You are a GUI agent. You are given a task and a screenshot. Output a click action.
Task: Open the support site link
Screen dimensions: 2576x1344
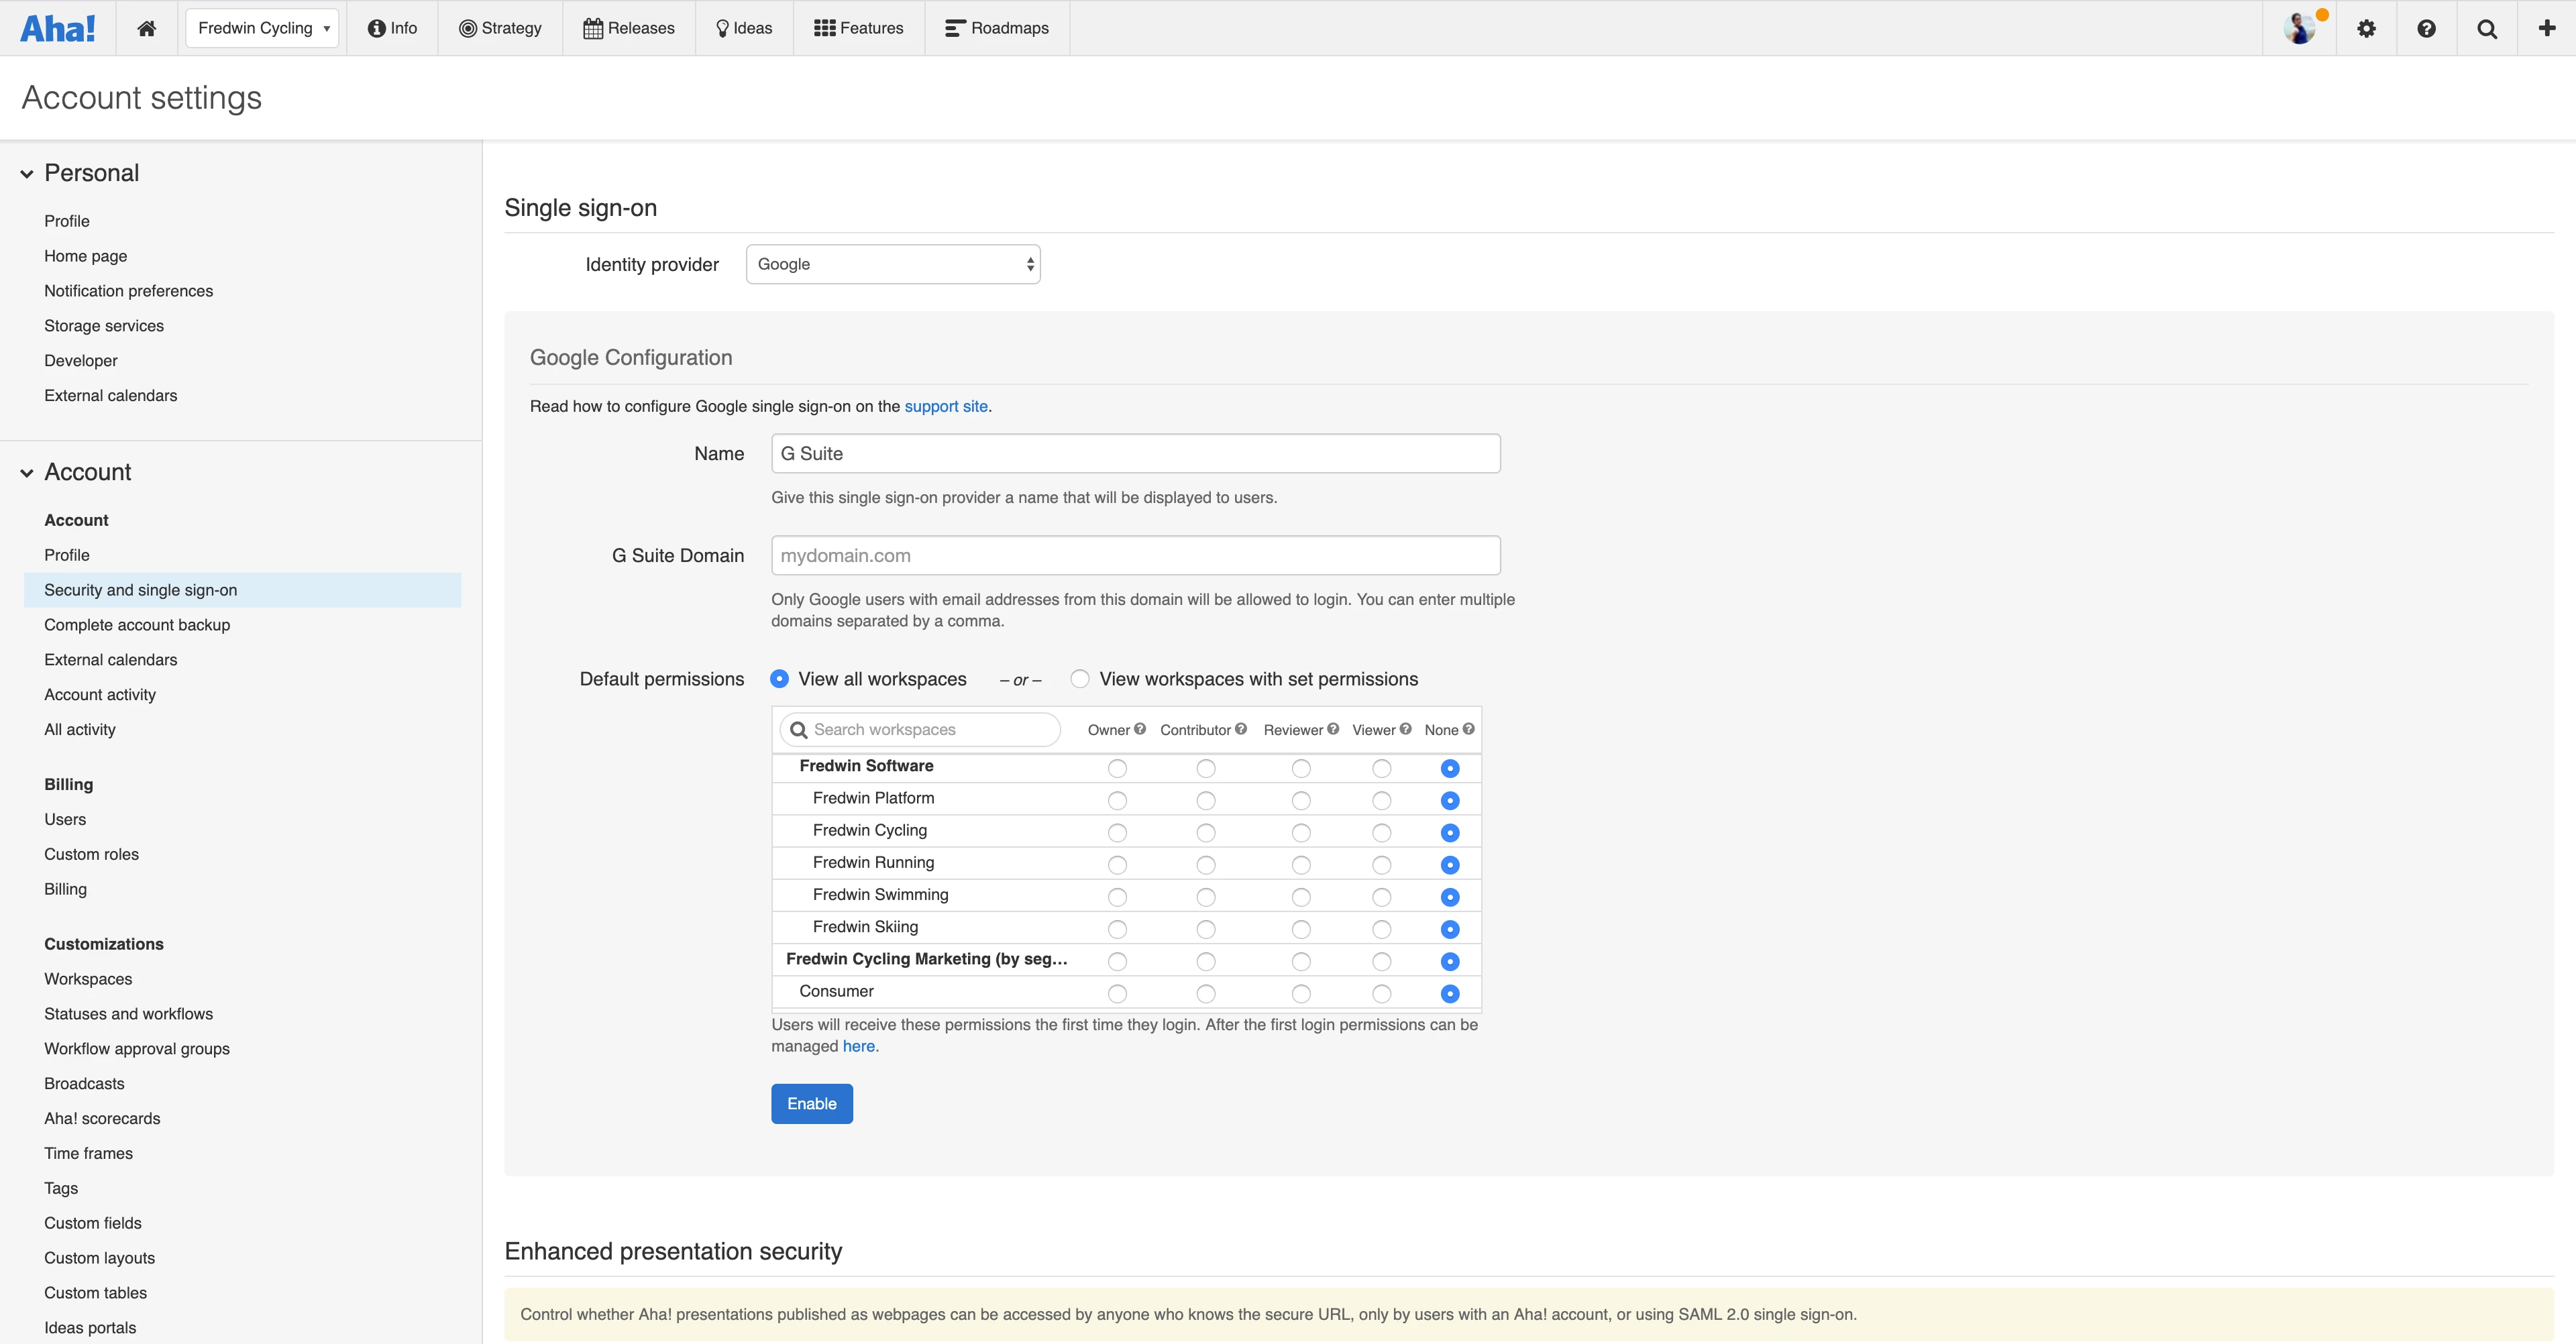pos(945,406)
